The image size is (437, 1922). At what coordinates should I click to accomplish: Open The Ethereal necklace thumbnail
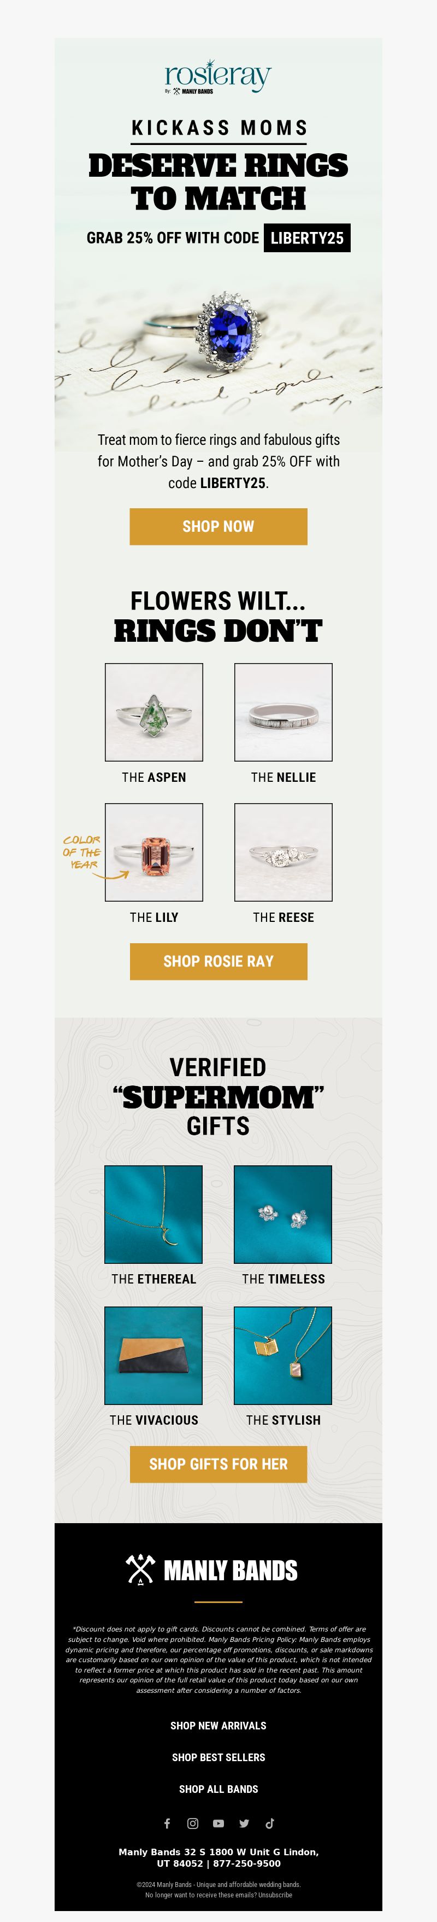(x=153, y=1214)
